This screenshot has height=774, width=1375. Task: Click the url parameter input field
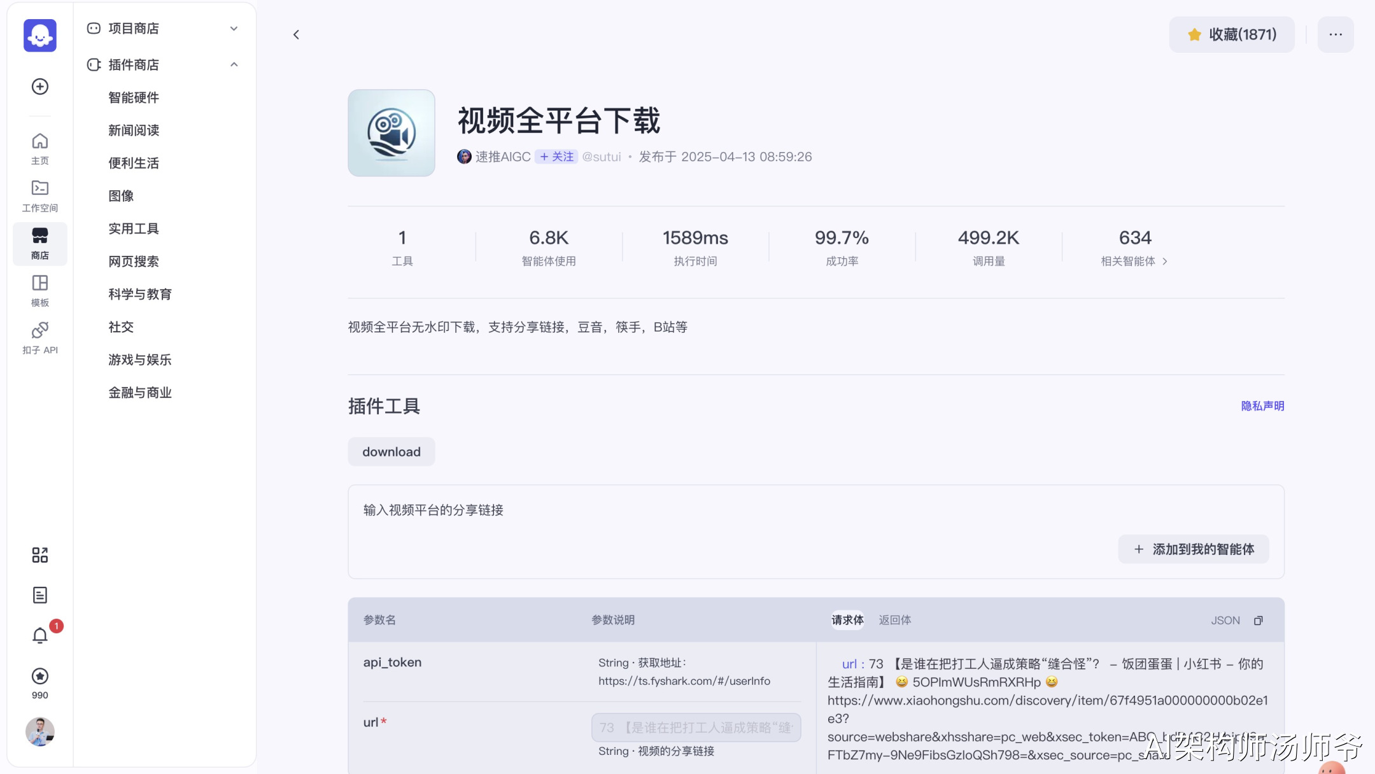[696, 728]
